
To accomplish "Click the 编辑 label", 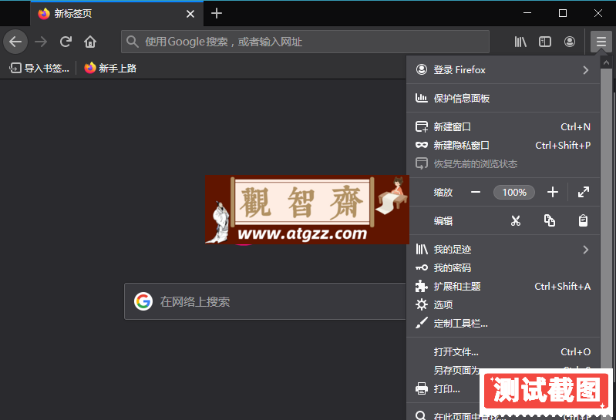I will click(443, 221).
